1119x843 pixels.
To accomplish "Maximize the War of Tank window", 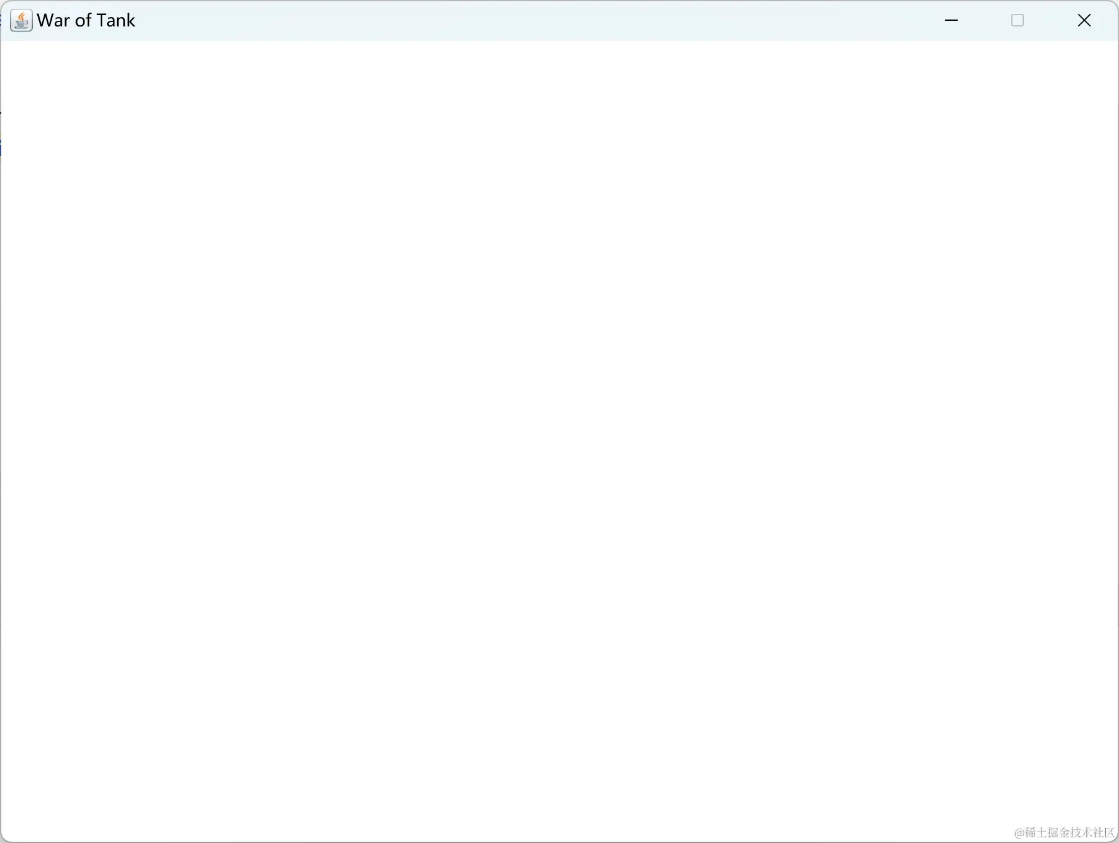I will tap(1018, 20).
